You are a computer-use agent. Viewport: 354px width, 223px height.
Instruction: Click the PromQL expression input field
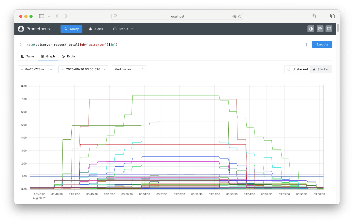(x=164, y=44)
